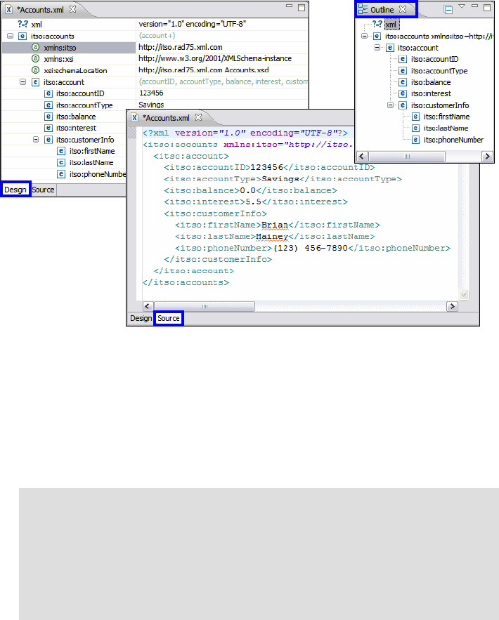The height and width of the screenshot is (620, 499).
Task: Close the back *Accounts.xml editor tab
Action: 73,9
